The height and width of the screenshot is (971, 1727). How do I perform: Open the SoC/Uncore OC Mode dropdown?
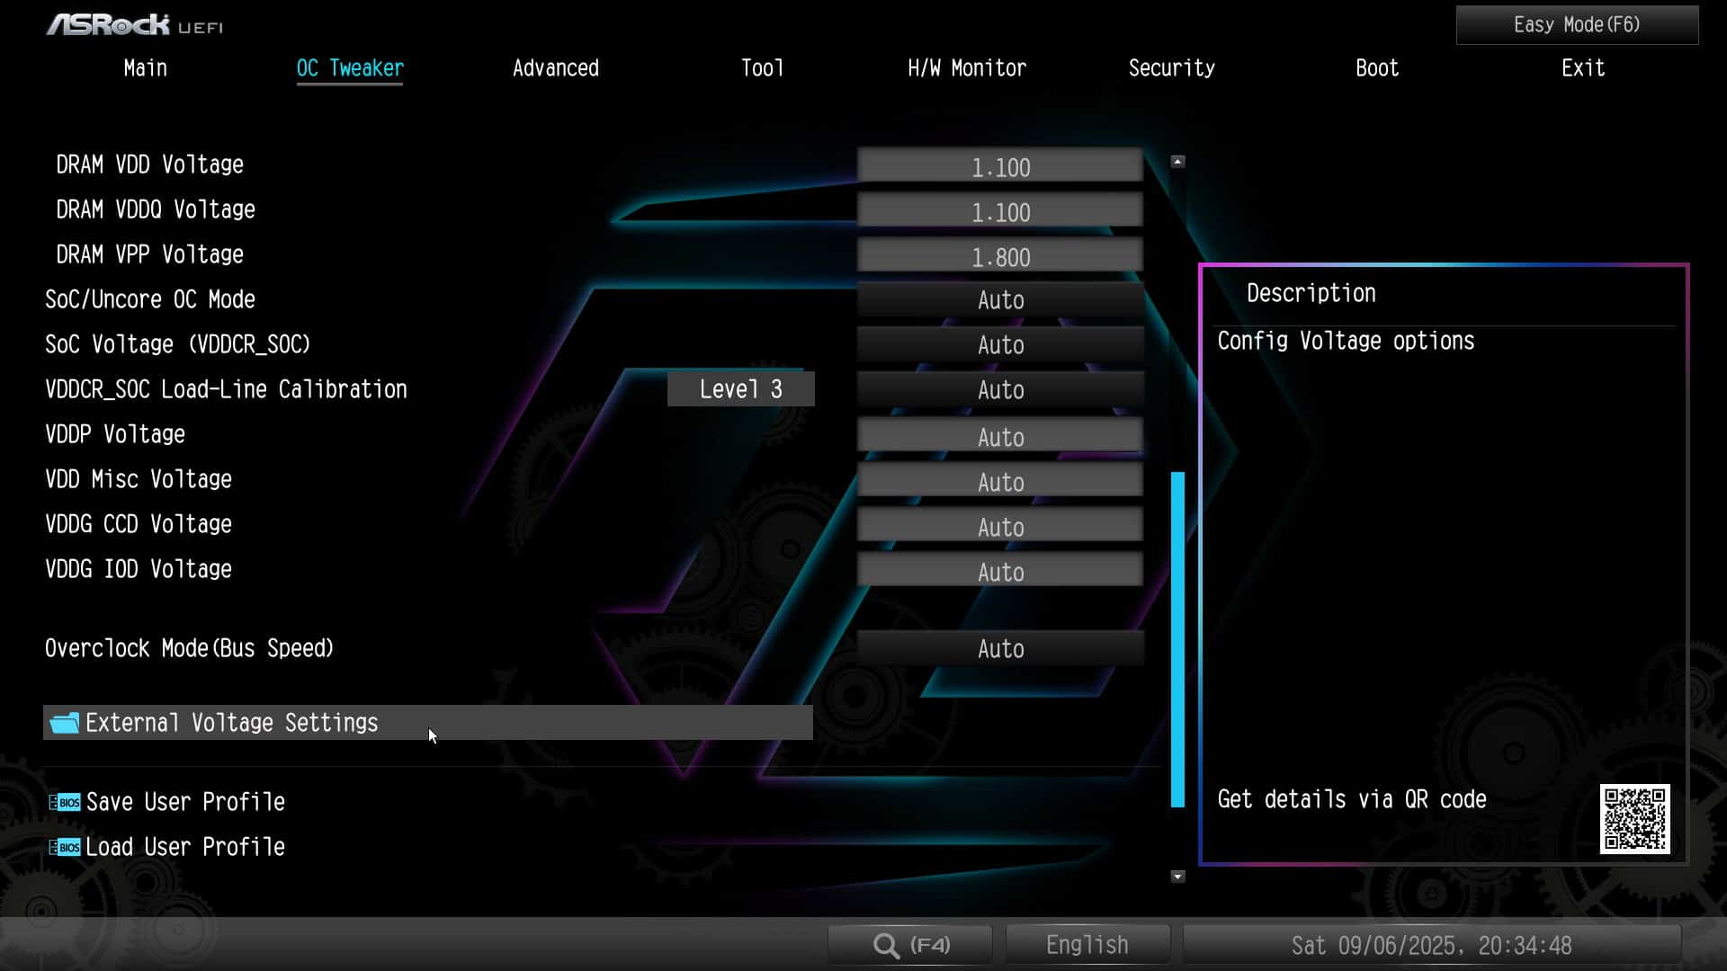click(x=999, y=300)
